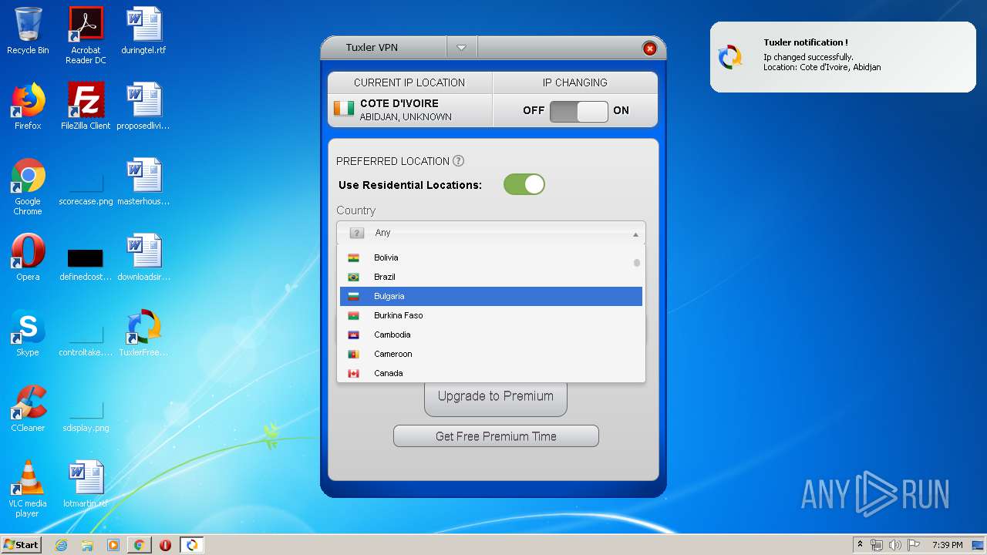Open the Tuxler VPN title dropdown arrow
The height and width of the screenshot is (555, 987).
coord(461,48)
